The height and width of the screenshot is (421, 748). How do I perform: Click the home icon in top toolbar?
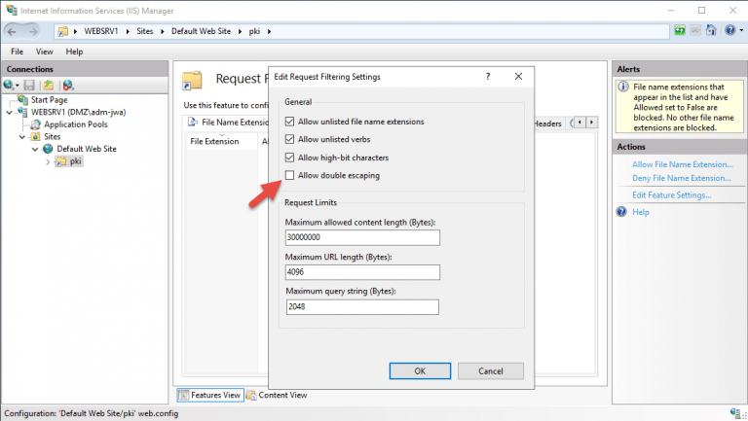712,31
